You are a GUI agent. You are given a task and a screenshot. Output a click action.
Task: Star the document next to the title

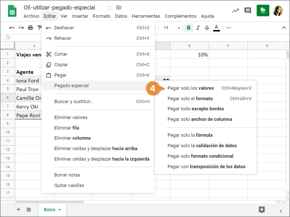(109, 8)
